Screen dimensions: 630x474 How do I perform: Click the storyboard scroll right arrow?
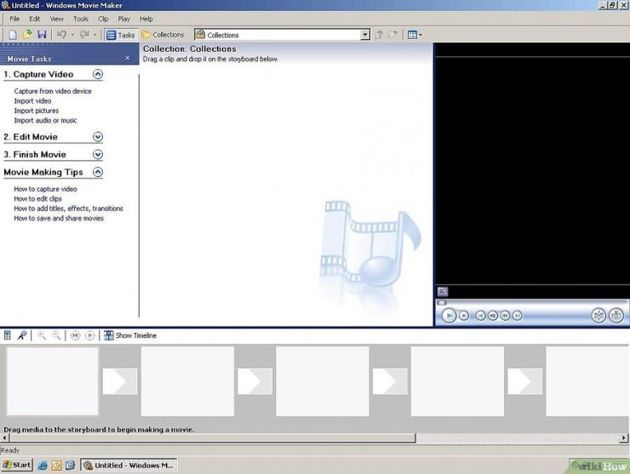point(624,438)
